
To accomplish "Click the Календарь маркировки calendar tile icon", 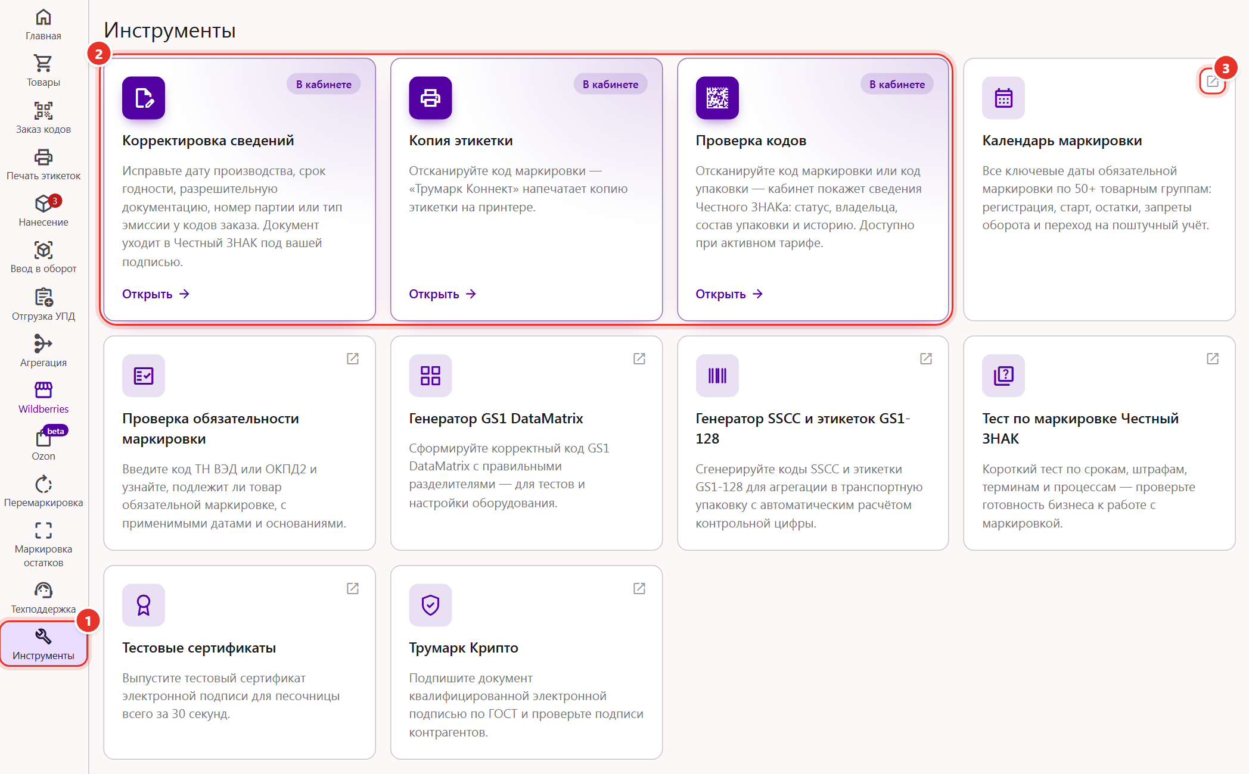I will point(1003,98).
